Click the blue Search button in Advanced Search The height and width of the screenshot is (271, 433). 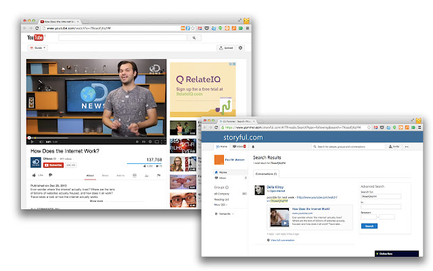[x=369, y=226]
